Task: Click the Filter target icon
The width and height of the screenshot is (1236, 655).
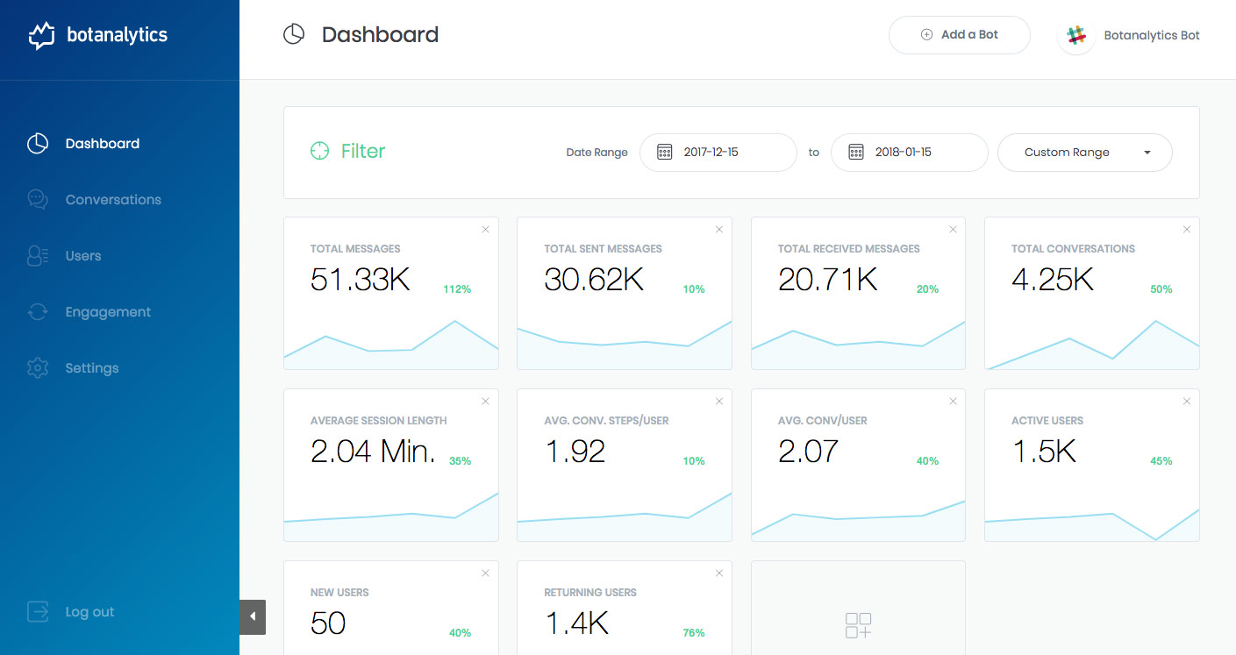Action: (x=320, y=151)
